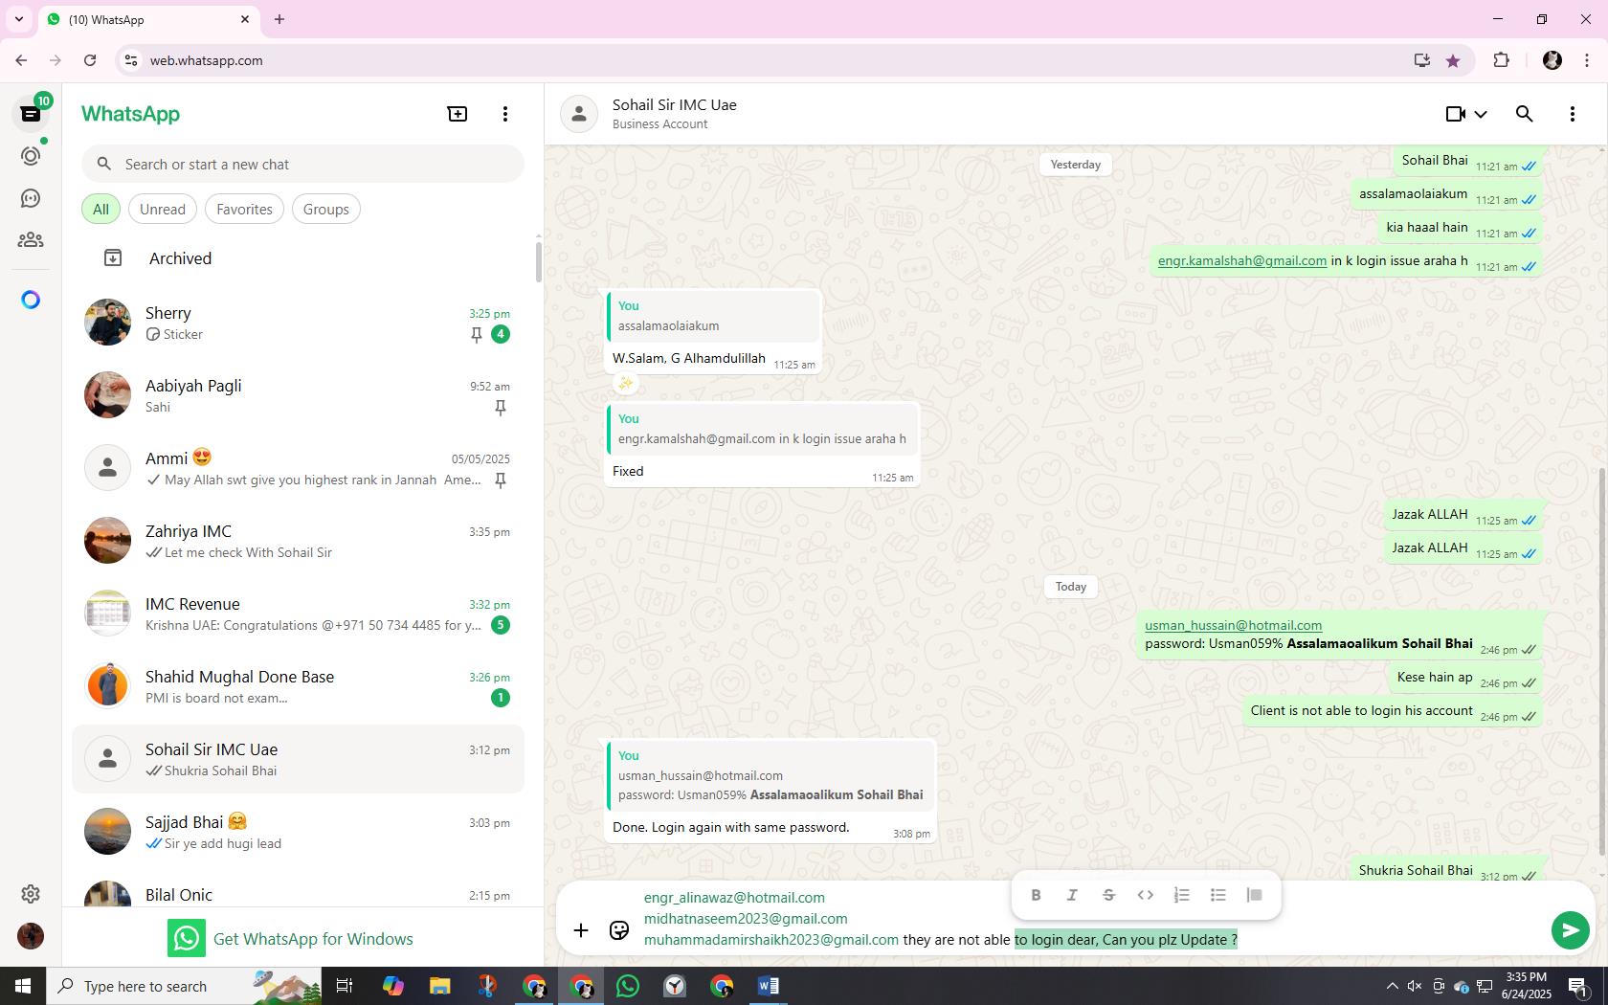Open the usman_hussain@hotmail.com link in the sent message

(x=1233, y=625)
